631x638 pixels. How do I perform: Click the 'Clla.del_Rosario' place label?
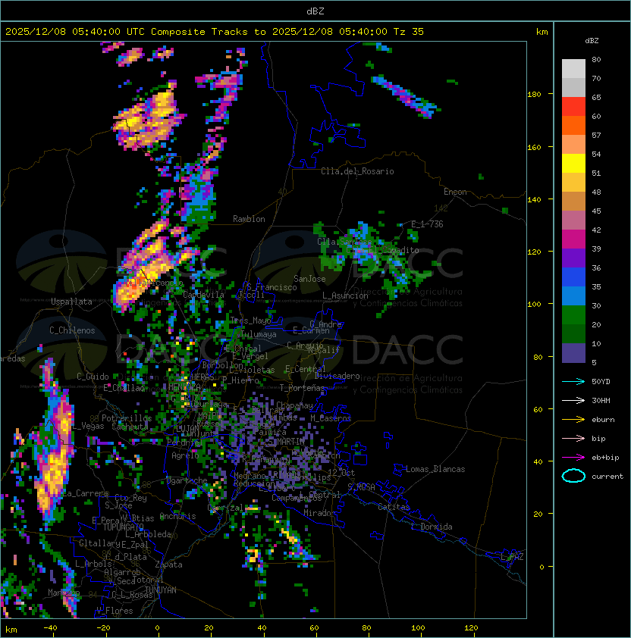(x=357, y=171)
